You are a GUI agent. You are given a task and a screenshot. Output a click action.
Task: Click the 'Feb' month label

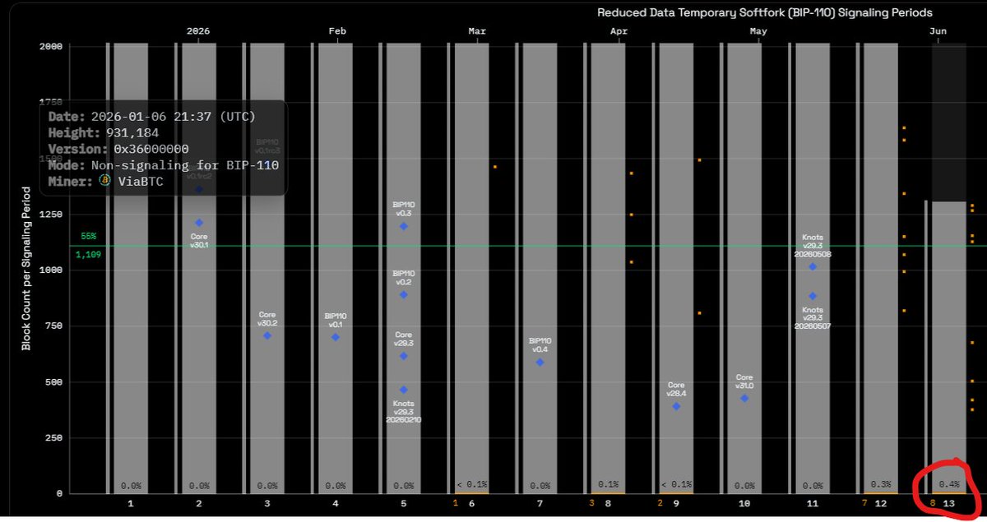click(x=337, y=31)
